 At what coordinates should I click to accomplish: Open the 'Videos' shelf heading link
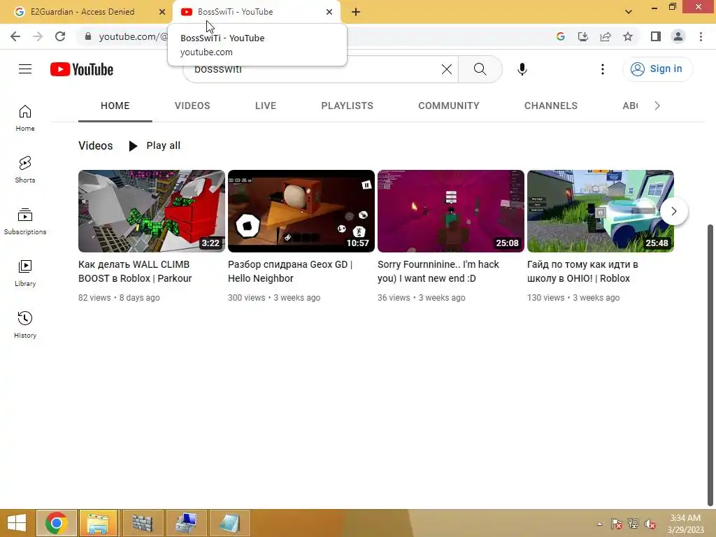point(95,145)
